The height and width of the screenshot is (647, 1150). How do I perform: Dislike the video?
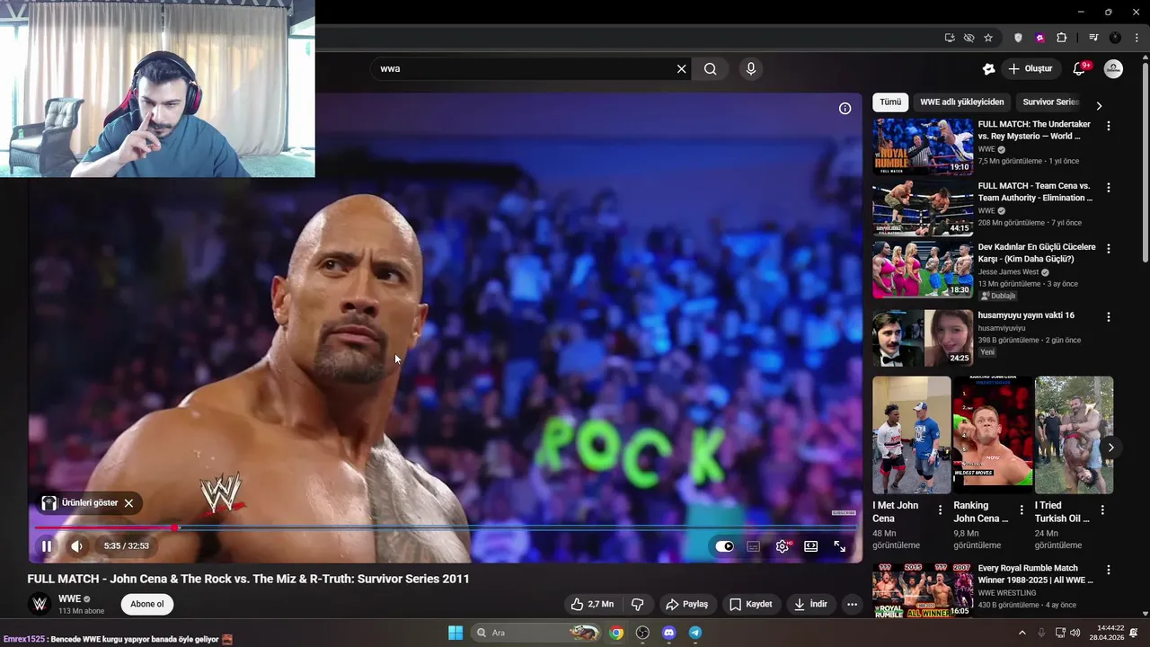(x=638, y=604)
